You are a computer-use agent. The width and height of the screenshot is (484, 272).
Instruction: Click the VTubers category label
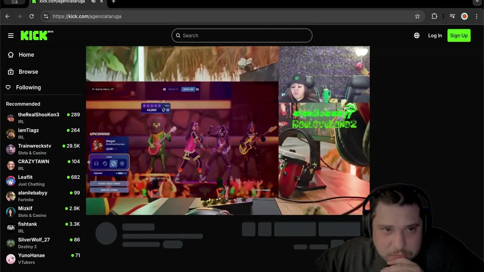[26, 263]
